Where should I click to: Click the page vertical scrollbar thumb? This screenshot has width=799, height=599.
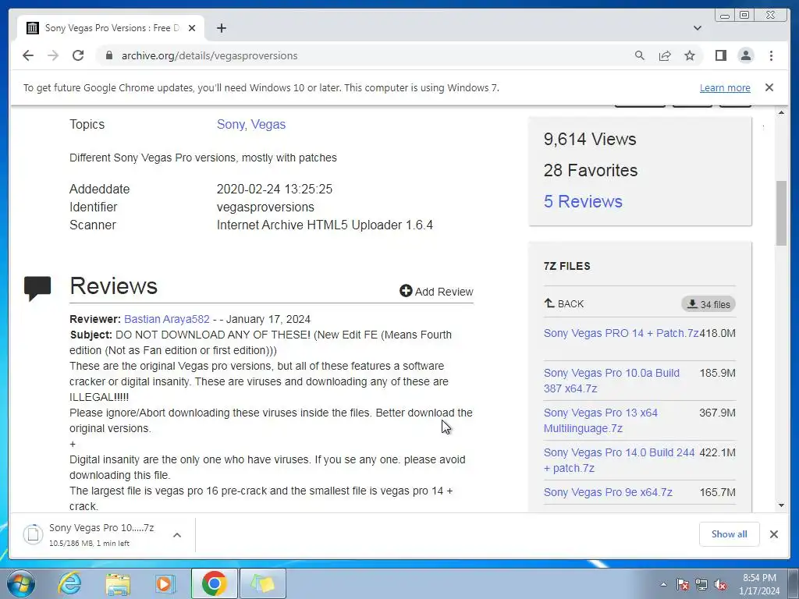(x=781, y=213)
